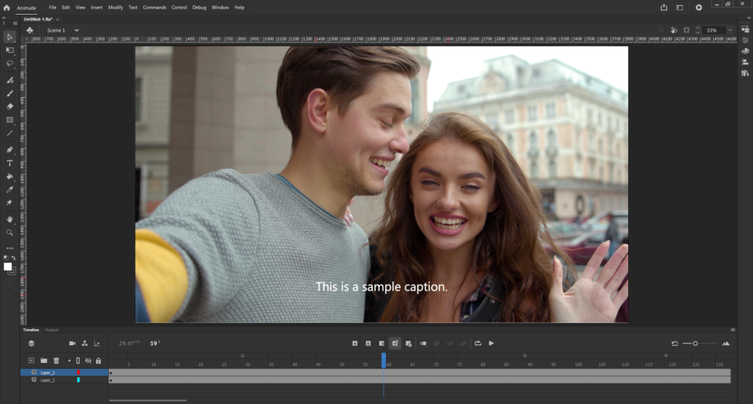Switch to the Output tab

click(51, 330)
